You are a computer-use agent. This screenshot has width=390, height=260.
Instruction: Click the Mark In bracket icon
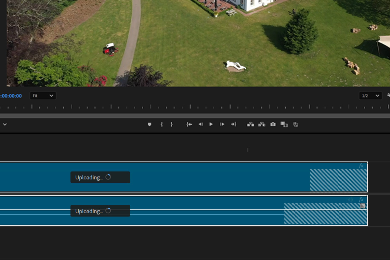[x=162, y=124]
